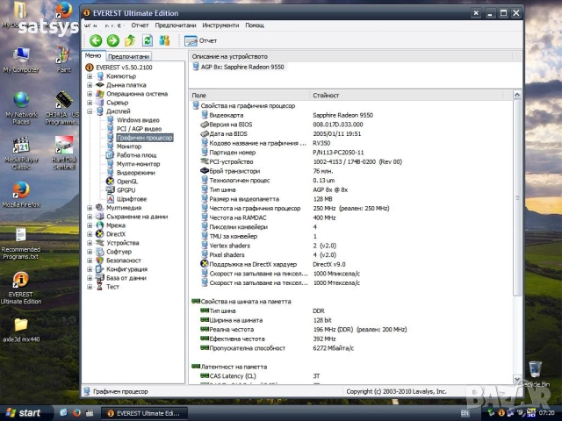
Task: Open the Отчет report toolbar button
Action: pos(201,41)
